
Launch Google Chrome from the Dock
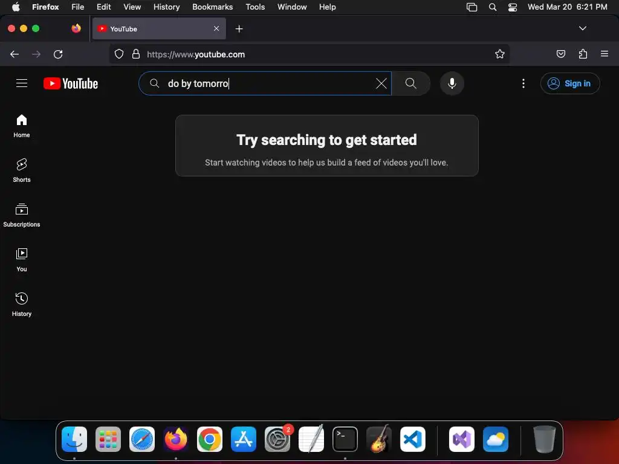click(x=210, y=439)
